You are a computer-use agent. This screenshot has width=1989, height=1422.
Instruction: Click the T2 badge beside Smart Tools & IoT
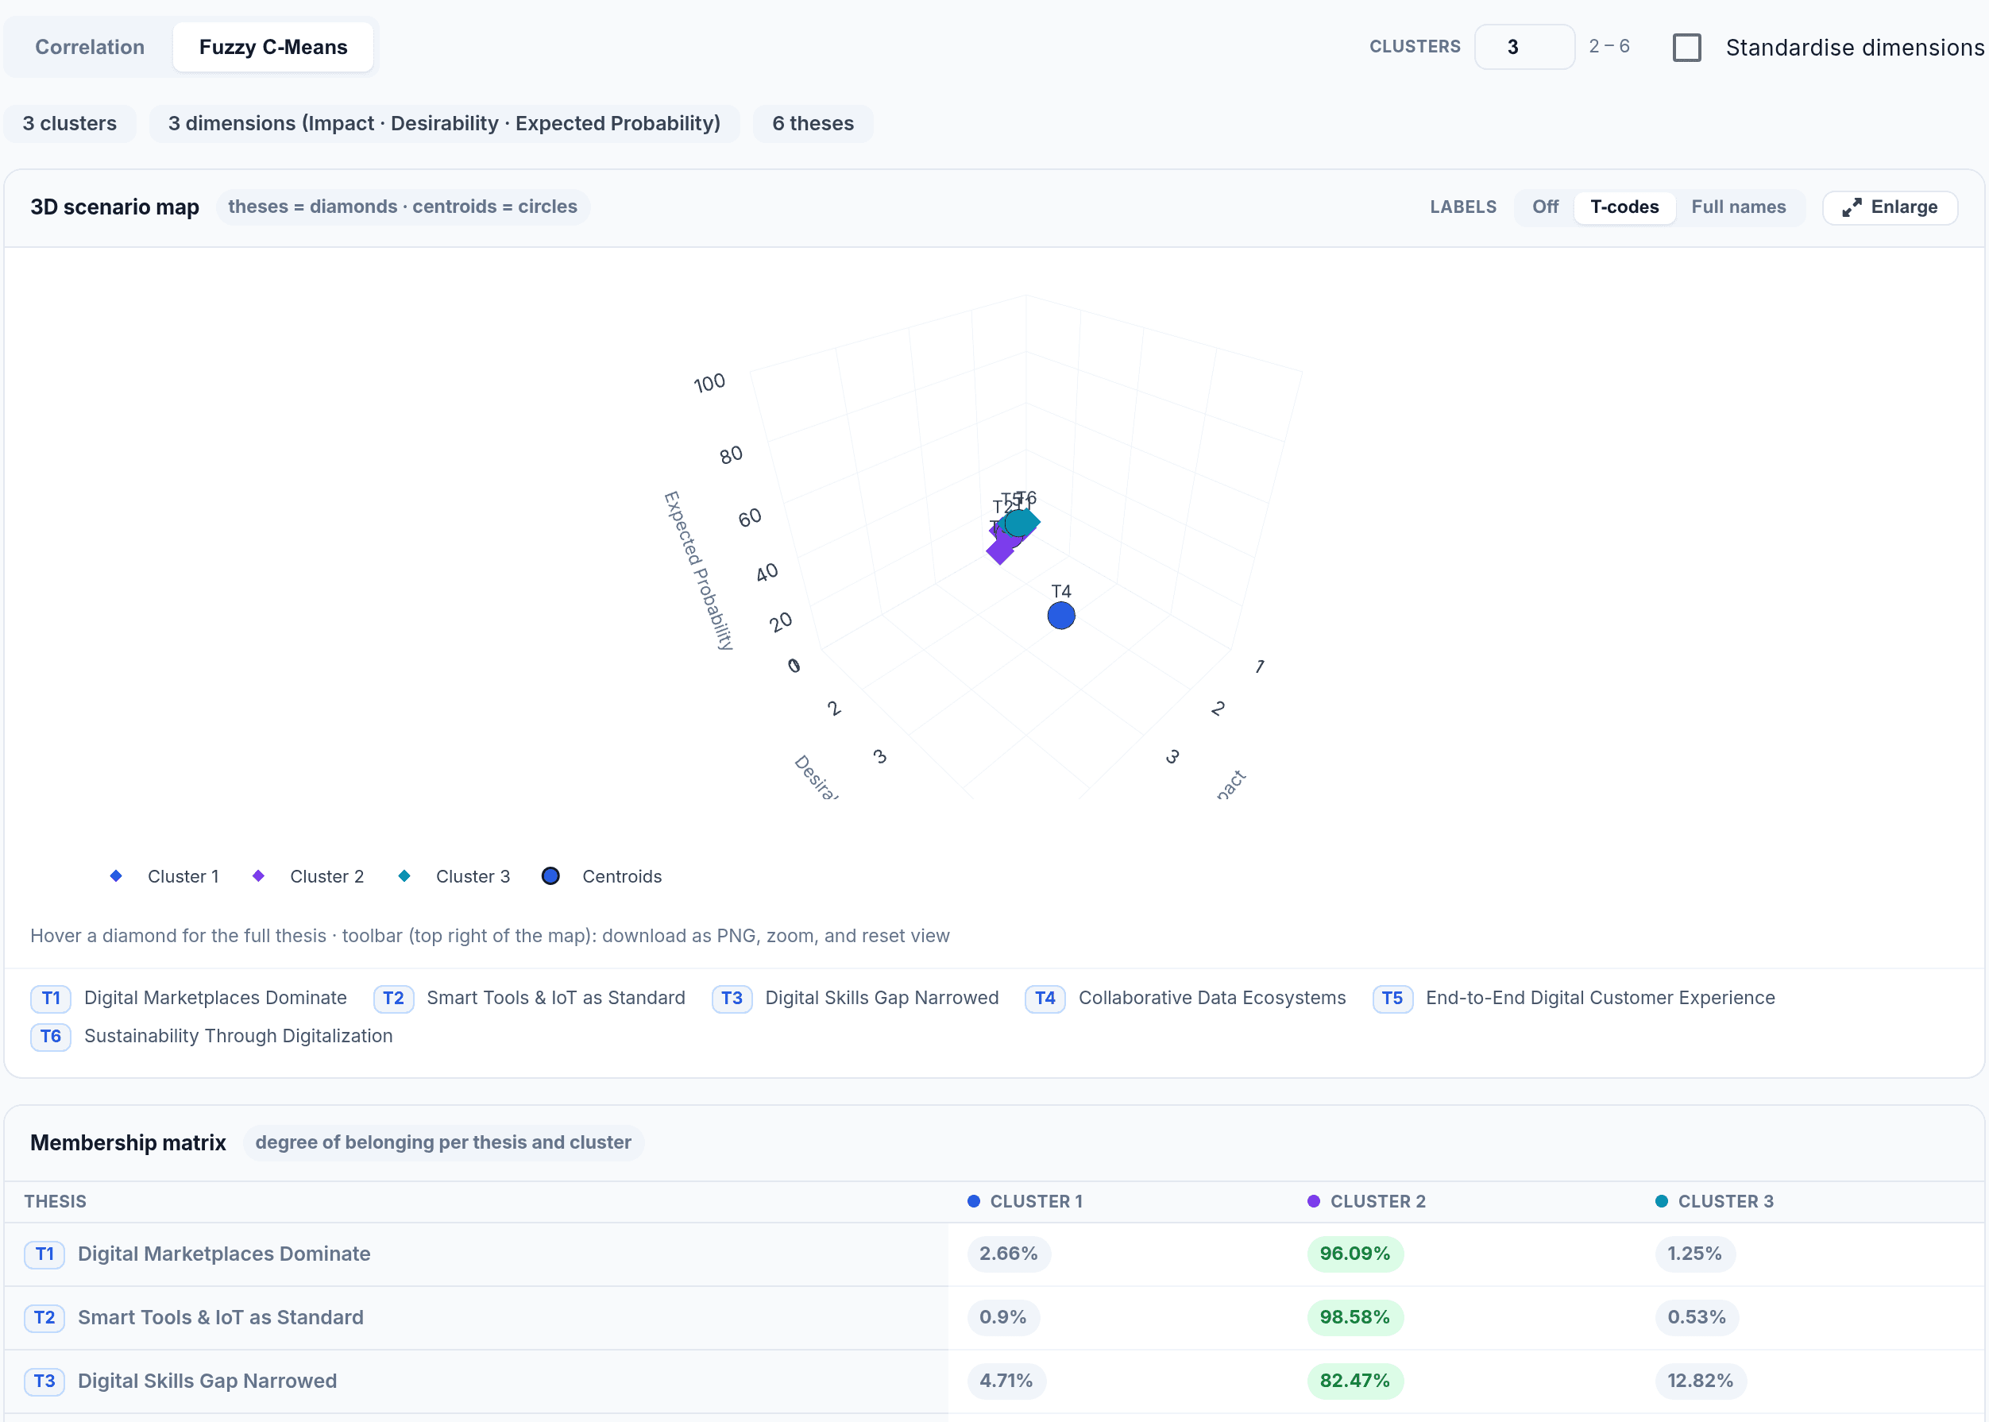point(393,999)
